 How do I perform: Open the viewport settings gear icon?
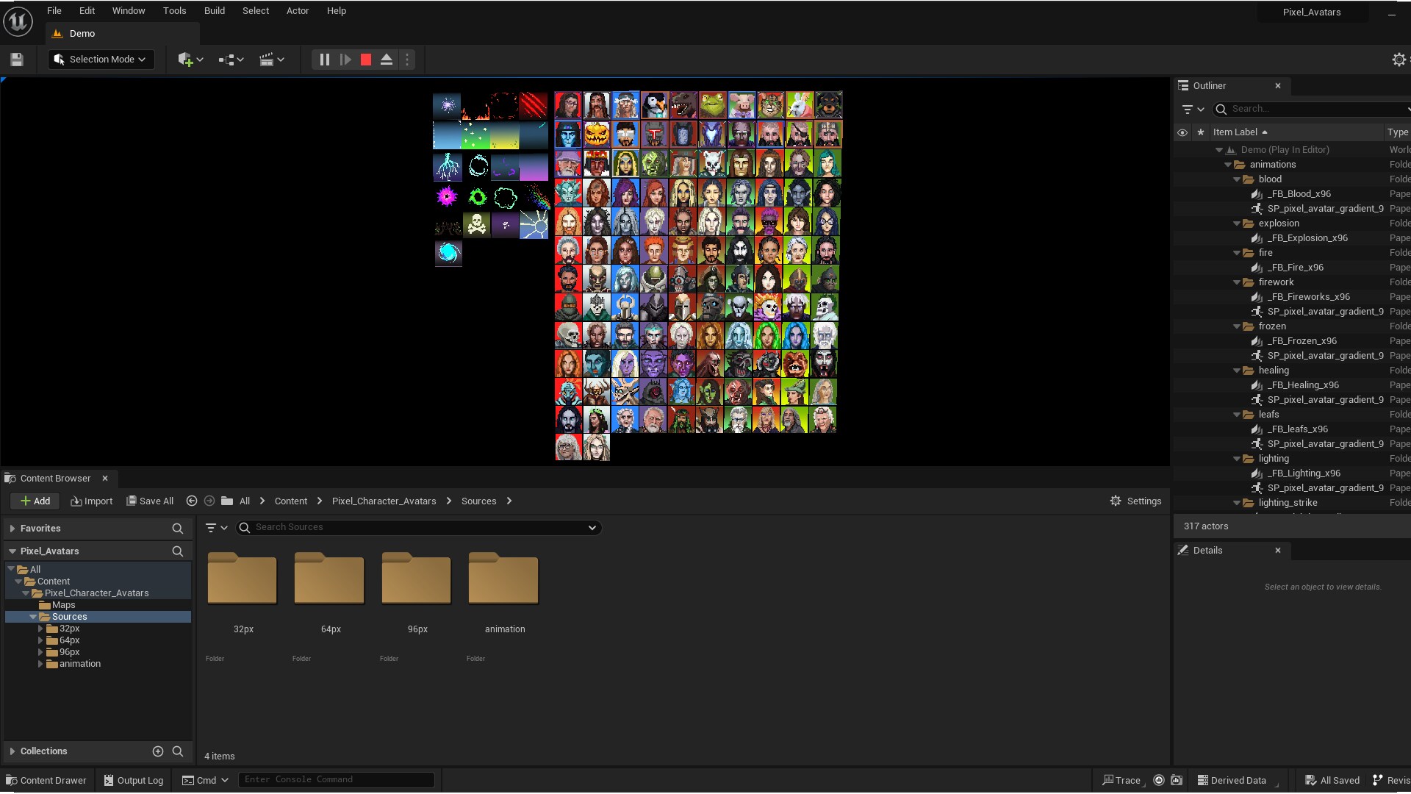point(1399,59)
